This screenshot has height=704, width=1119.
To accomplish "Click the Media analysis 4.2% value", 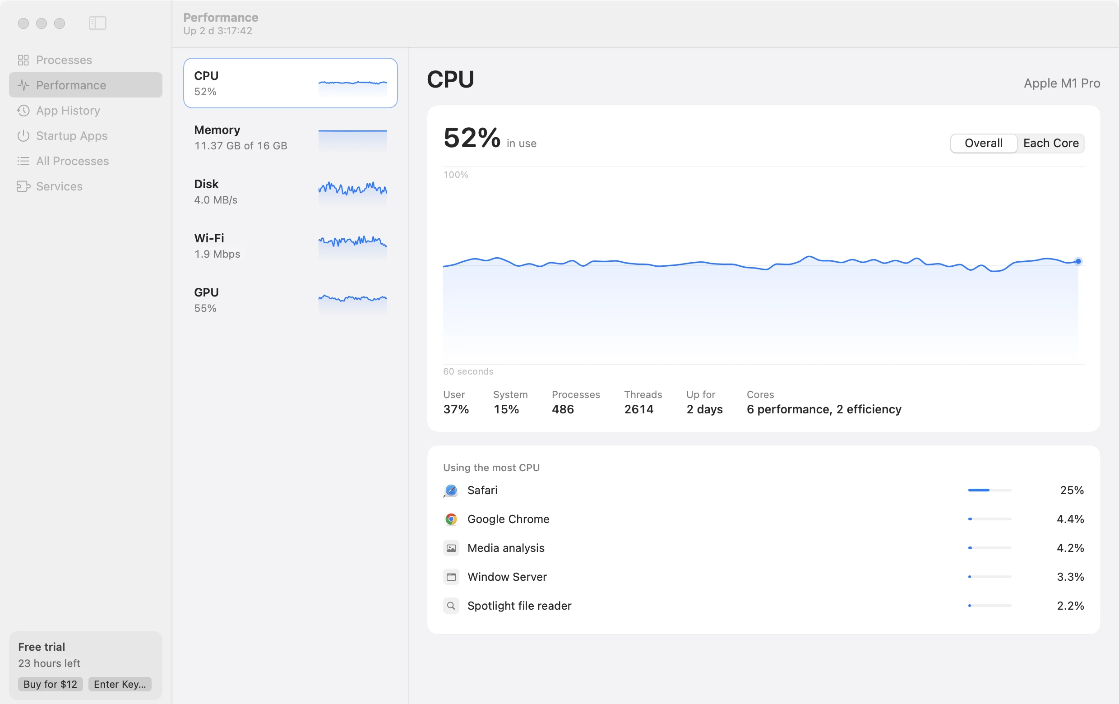I will pos(1070,548).
